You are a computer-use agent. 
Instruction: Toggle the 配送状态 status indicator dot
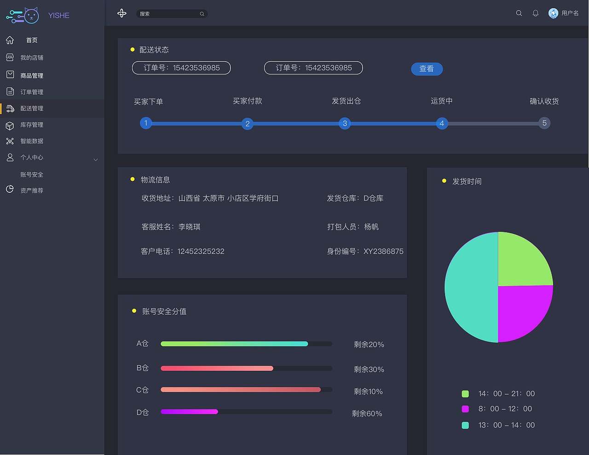pyautogui.click(x=133, y=50)
